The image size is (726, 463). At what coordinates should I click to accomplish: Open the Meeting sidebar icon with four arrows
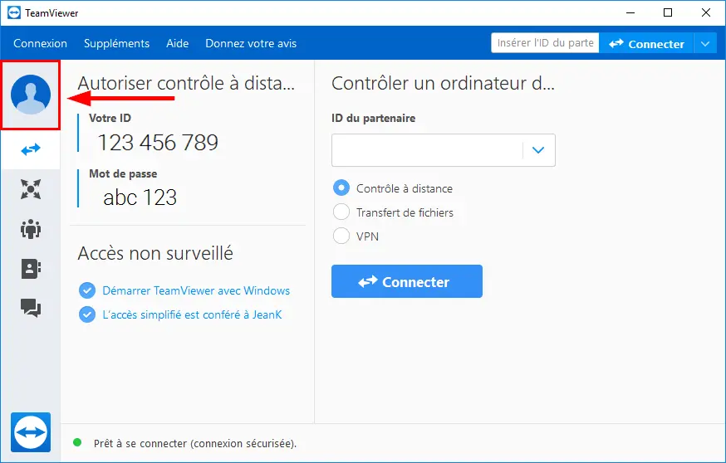(x=31, y=189)
